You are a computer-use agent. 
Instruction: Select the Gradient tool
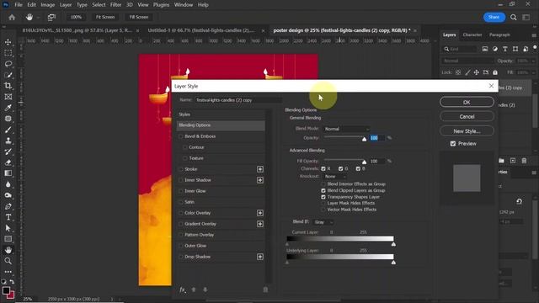pos(8,173)
